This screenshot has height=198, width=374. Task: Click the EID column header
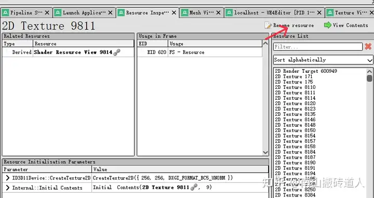153,44
